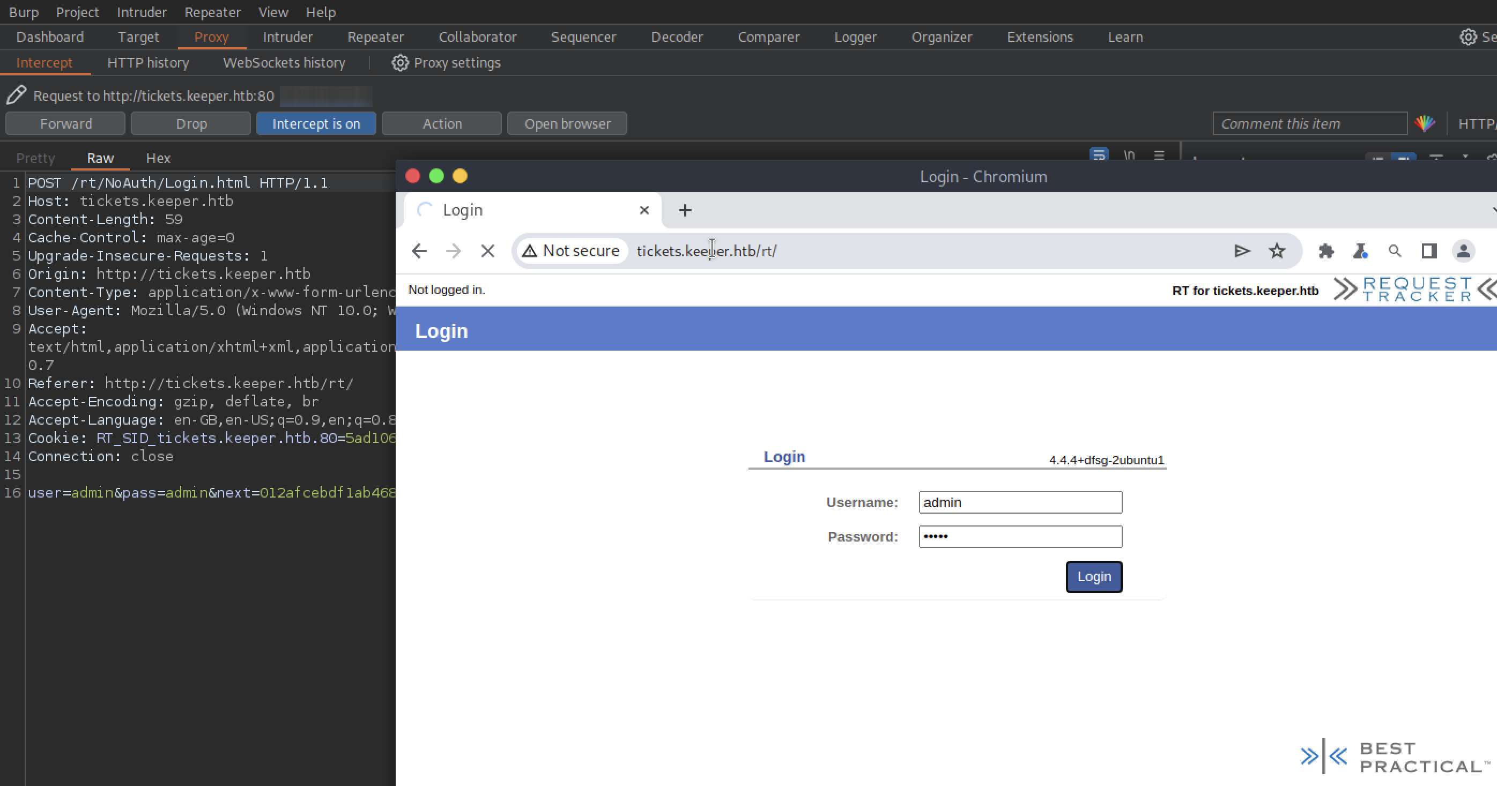Viewport: 1497px width, 786px height.
Task: Open the rainbow highlight color picker
Action: point(1425,124)
